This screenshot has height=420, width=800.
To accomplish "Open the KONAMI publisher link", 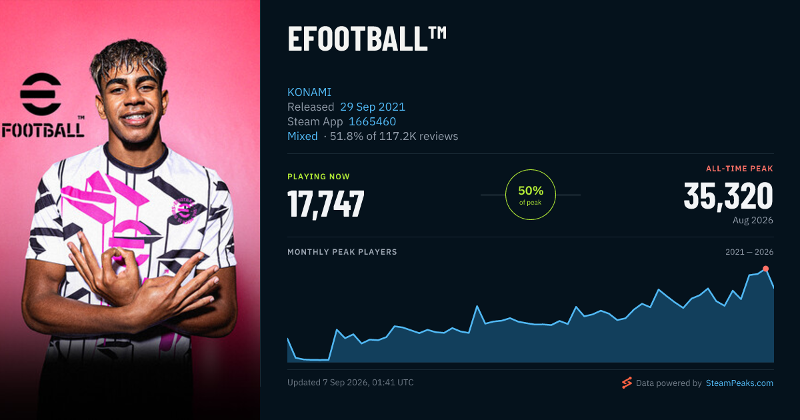I will (309, 92).
